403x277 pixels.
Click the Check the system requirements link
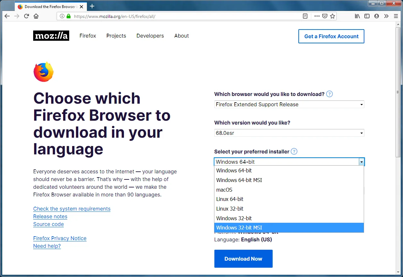(72, 209)
